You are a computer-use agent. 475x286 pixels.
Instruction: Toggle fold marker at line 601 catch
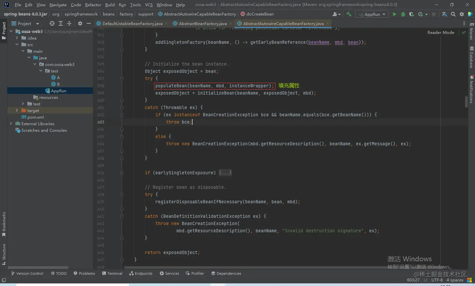click(122, 107)
